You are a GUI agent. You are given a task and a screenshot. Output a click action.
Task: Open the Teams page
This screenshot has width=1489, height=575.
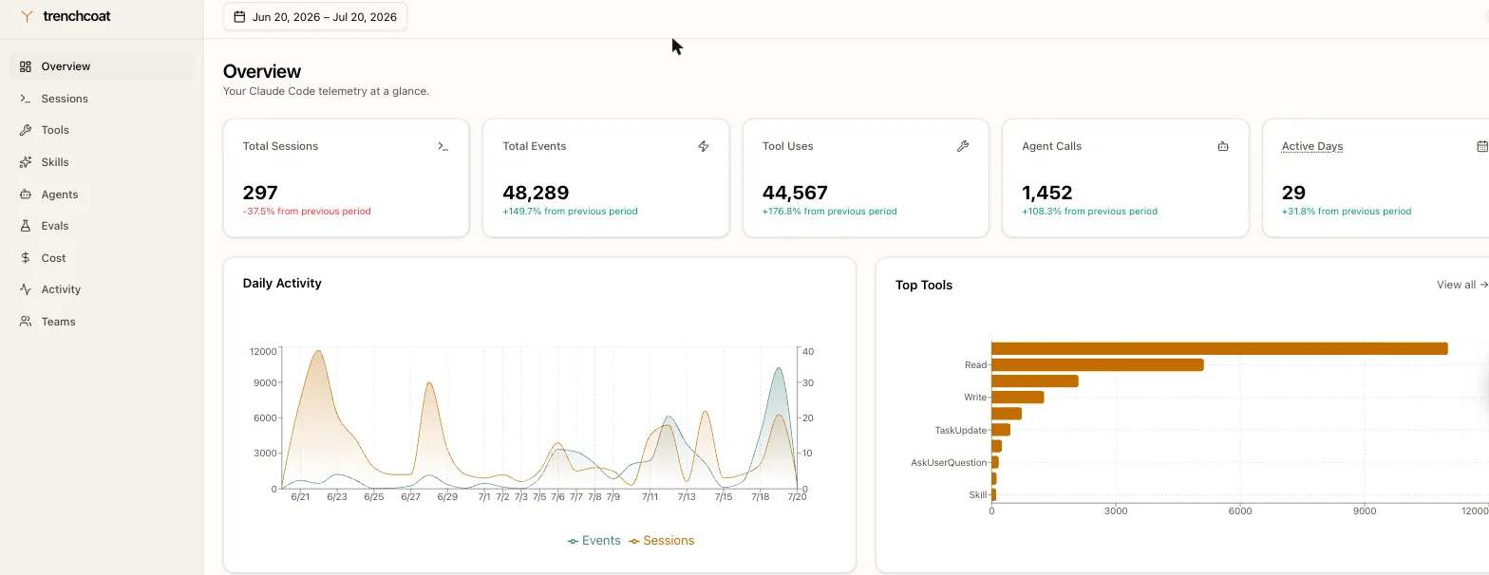102,322
